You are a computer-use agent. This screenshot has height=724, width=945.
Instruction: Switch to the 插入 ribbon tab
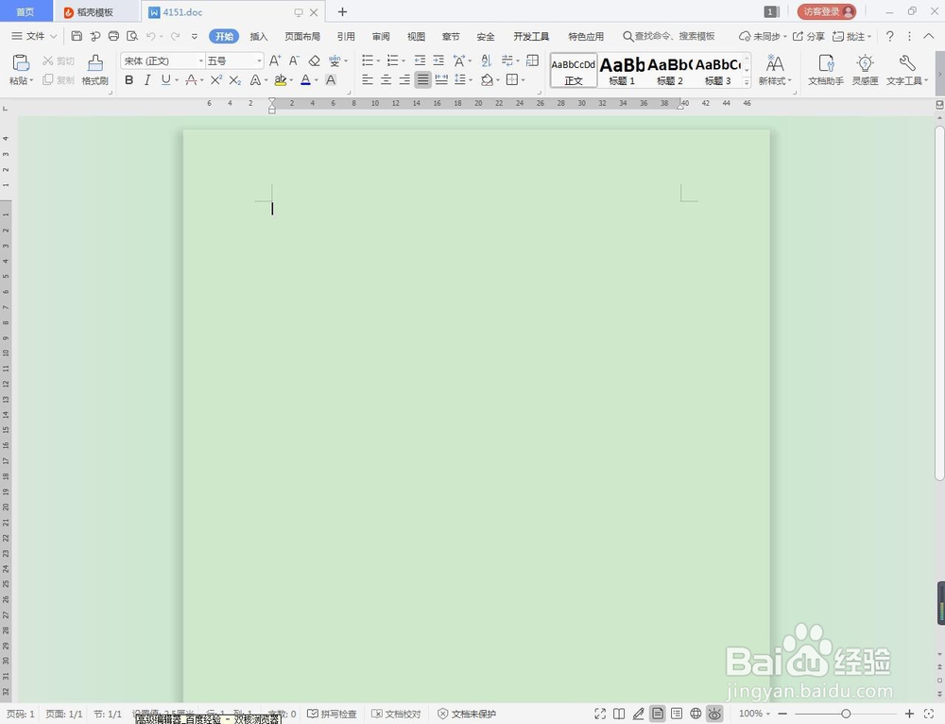click(x=259, y=36)
